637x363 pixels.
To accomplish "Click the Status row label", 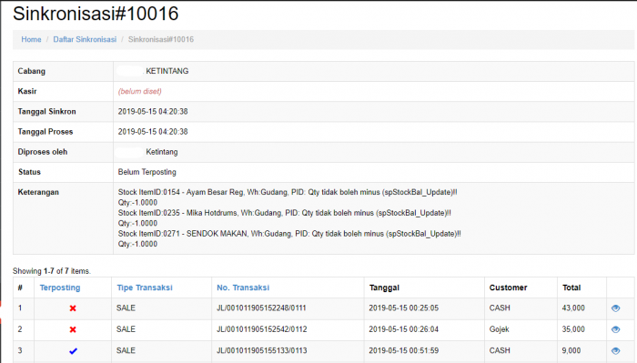I will coord(29,172).
